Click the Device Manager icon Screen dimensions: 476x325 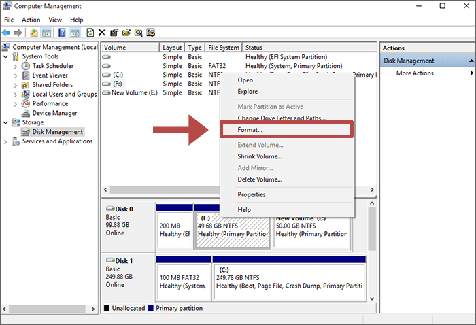pyautogui.click(x=26, y=113)
